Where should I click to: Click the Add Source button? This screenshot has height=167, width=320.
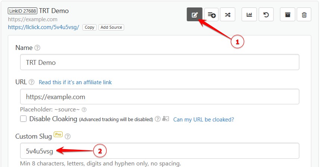tap(111, 27)
